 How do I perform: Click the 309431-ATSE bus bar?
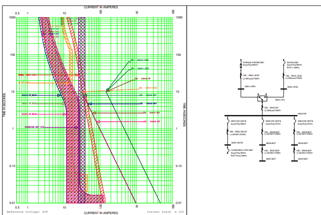284,89
